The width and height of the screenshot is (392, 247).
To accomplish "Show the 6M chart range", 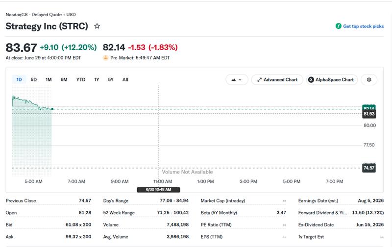I will 64,79.
